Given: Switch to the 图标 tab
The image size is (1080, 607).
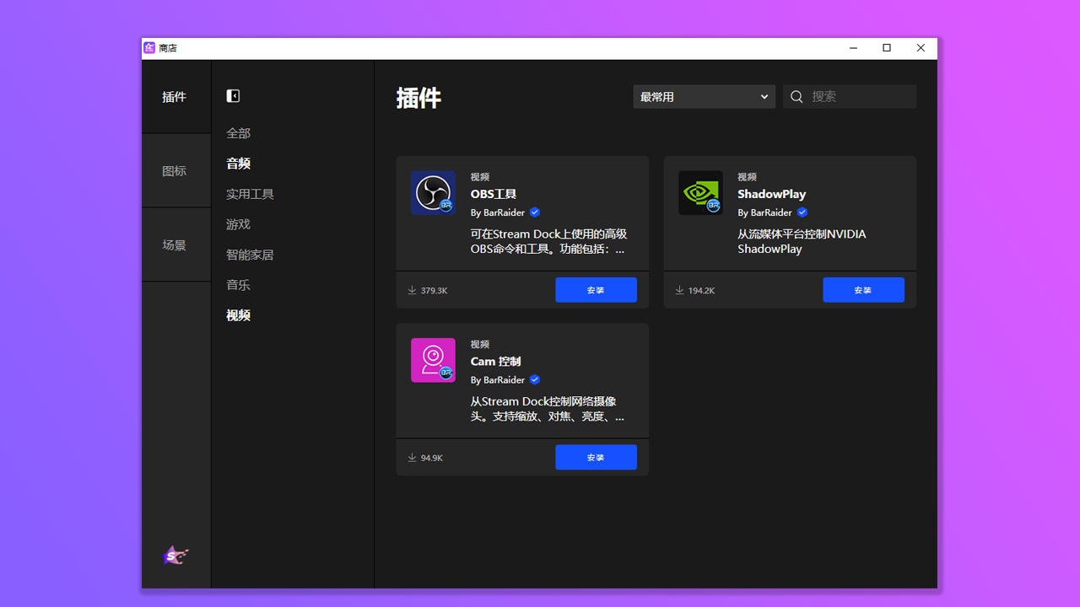Looking at the screenshot, I should [175, 171].
